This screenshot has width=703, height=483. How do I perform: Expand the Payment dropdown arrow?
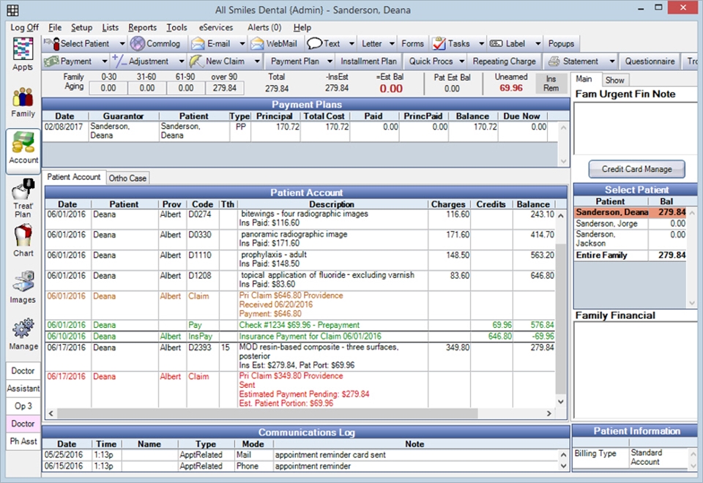click(x=105, y=61)
